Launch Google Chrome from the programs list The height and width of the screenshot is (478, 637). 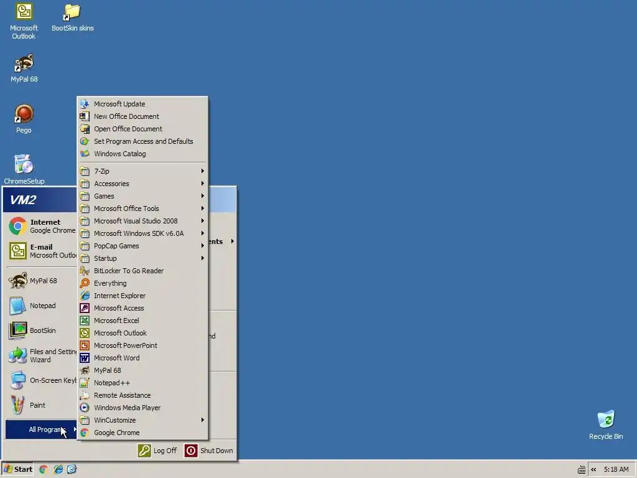pyautogui.click(x=142, y=433)
